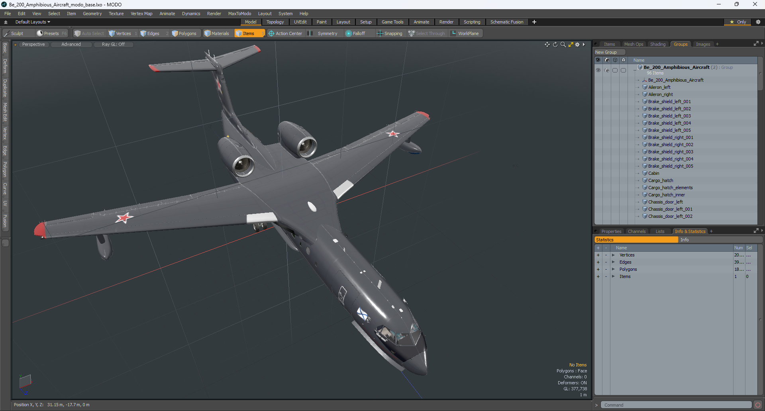The image size is (765, 411).
Task: Click the viewport rotate icon
Action: (x=555, y=45)
